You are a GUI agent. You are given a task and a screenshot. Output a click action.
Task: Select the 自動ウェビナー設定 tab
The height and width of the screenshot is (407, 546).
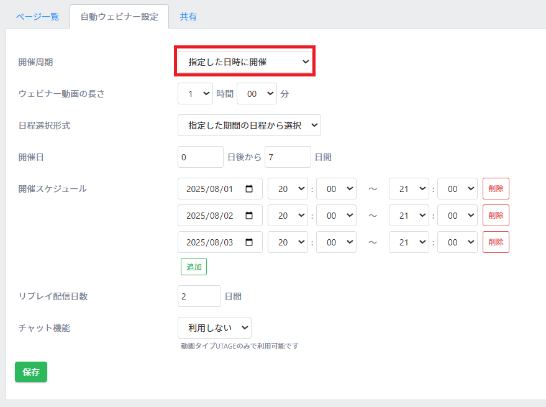(119, 16)
